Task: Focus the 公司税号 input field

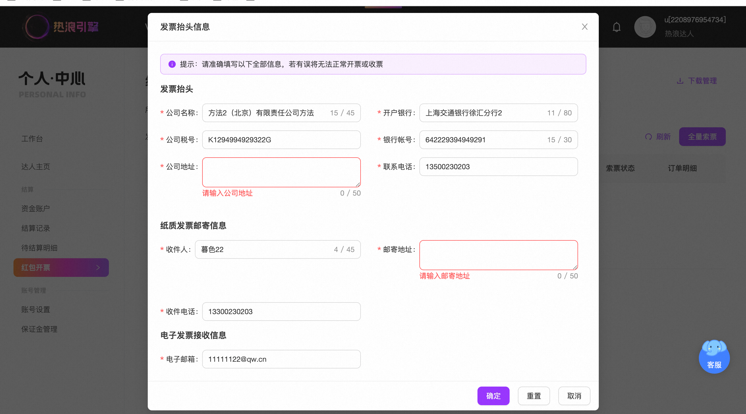Action: (x=281, y=140)
